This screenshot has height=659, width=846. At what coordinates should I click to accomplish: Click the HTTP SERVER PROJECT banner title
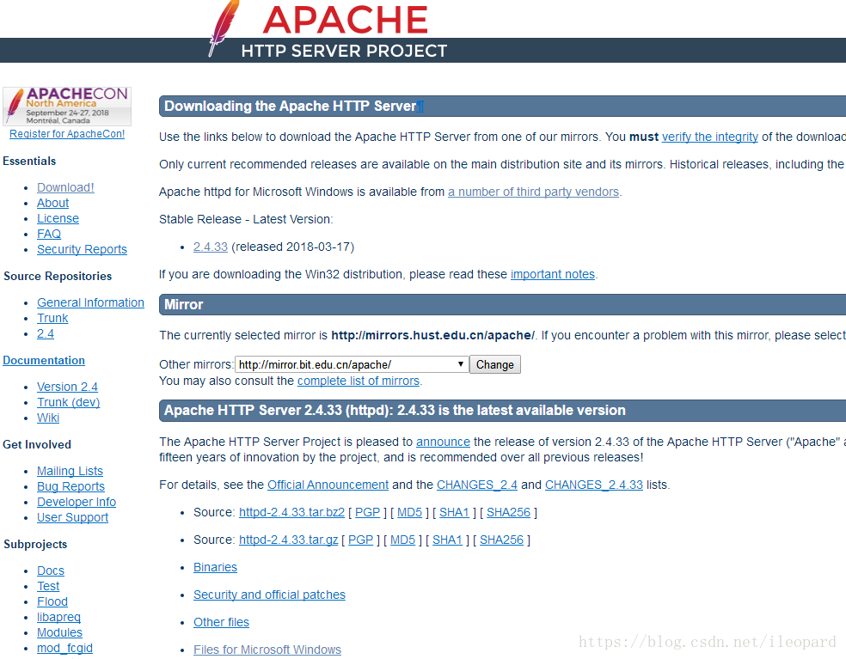tap(344, 51)
